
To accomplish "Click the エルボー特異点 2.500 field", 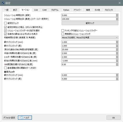I will pyautogui.click(x=89, y=57).
